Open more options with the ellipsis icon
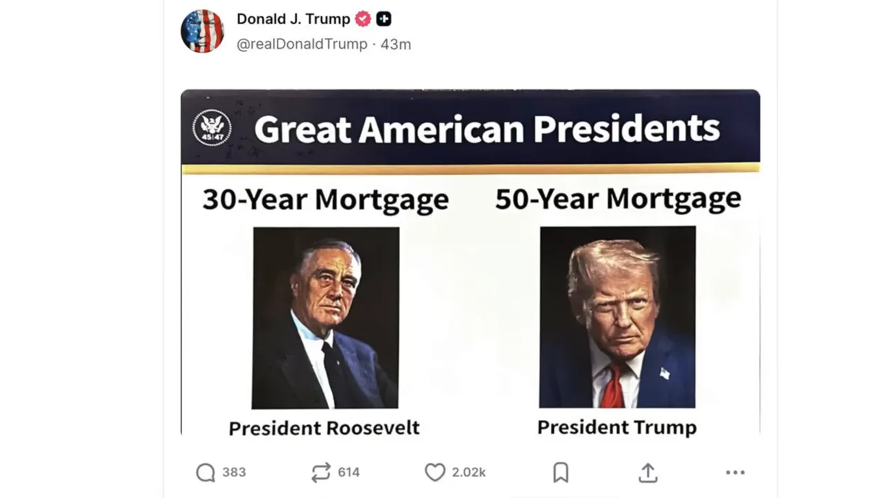Screen dimensions: 886x498 735,472
